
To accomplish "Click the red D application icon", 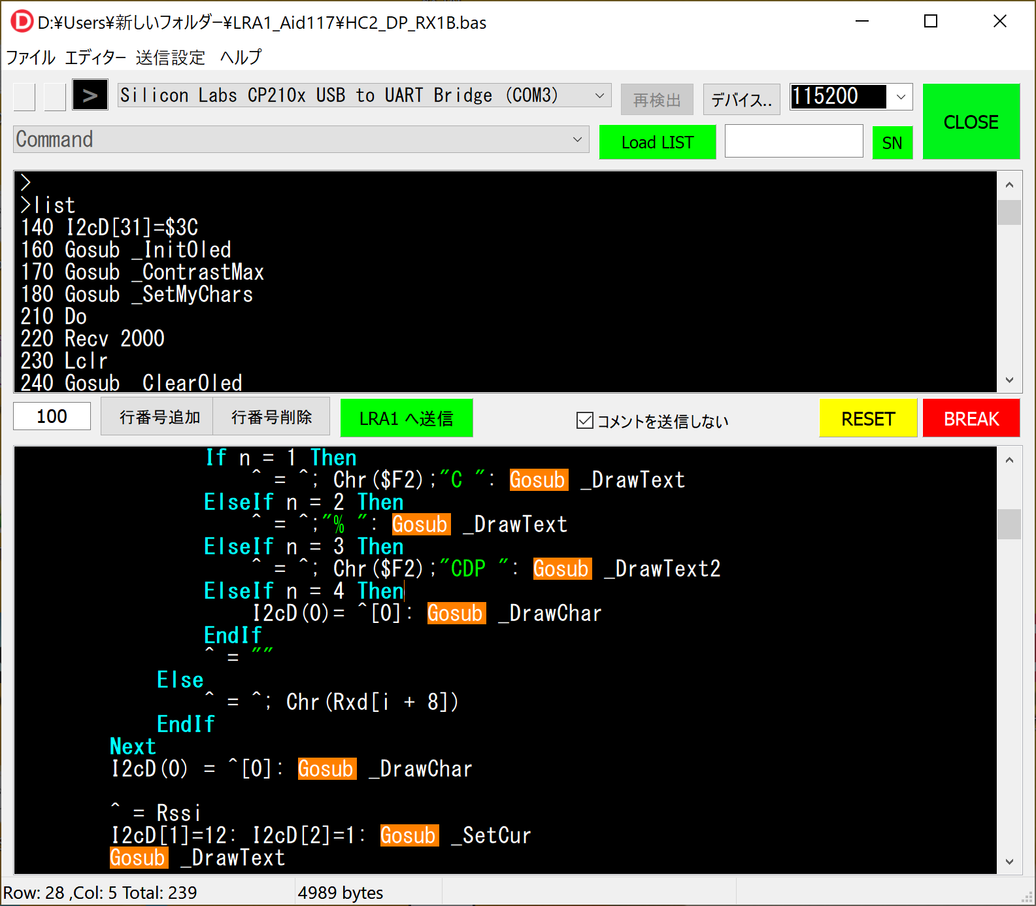I will coord(22,22).
